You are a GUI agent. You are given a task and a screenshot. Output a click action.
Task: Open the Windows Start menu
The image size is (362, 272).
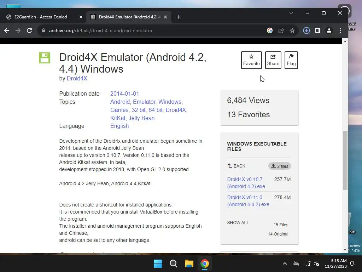click(158, 263)
